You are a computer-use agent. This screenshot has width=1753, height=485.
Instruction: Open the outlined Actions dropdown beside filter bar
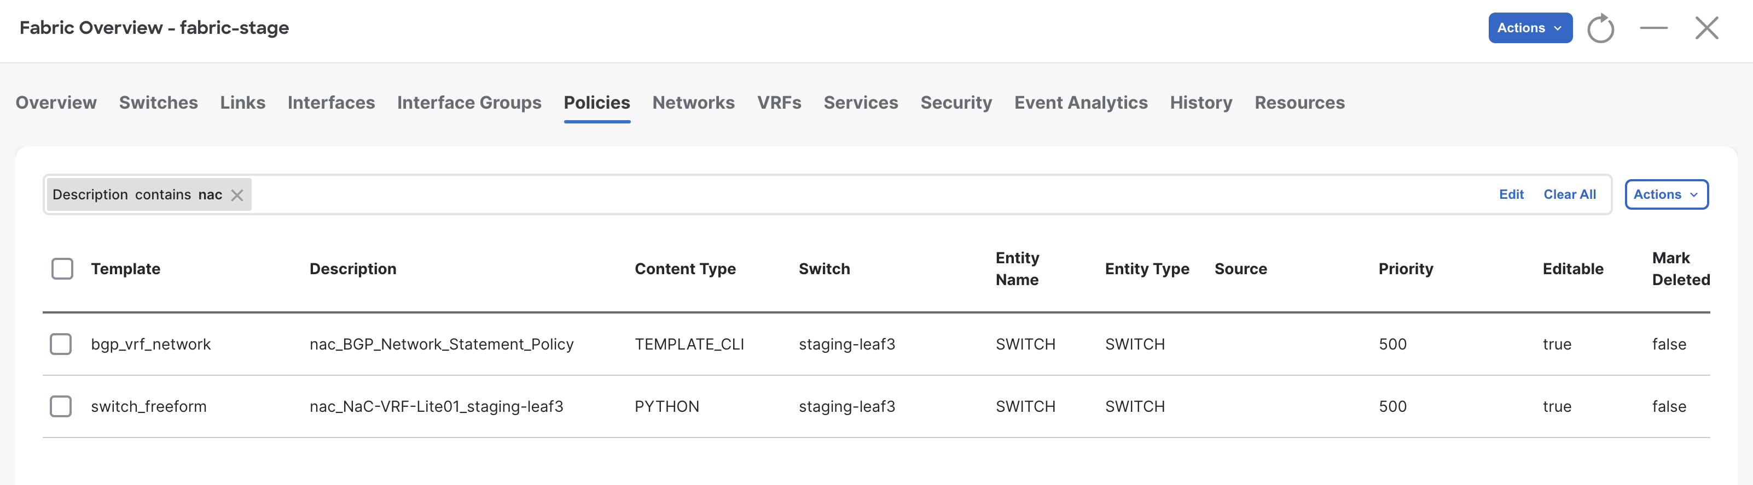[x=1666, y=194]
